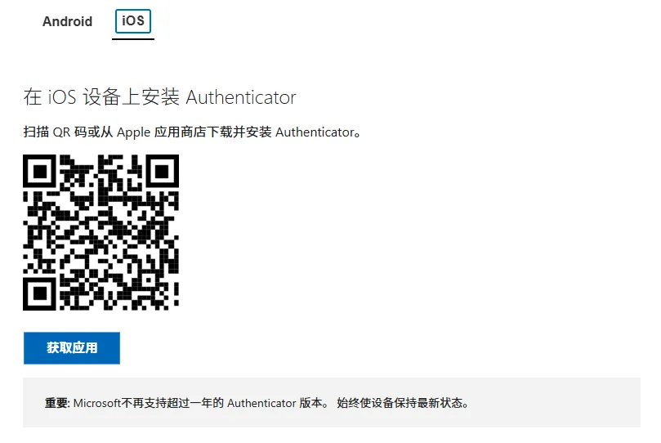Click the word Authenticator in the heading

241,97
